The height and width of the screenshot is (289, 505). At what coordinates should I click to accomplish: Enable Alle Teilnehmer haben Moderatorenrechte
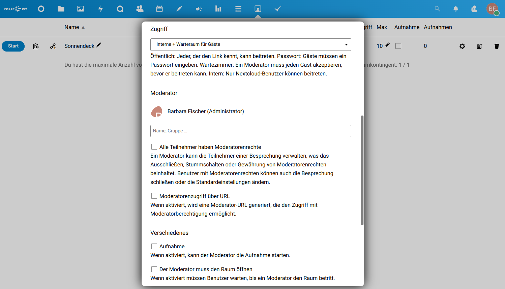[x=154, y=147]
